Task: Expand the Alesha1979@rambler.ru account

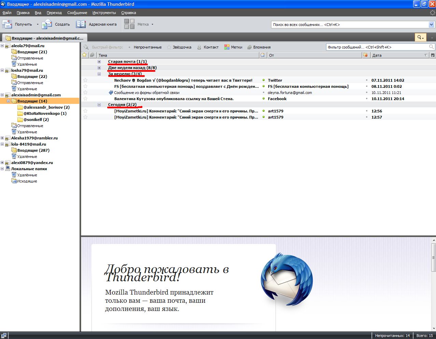Action: tap(2, 138)
